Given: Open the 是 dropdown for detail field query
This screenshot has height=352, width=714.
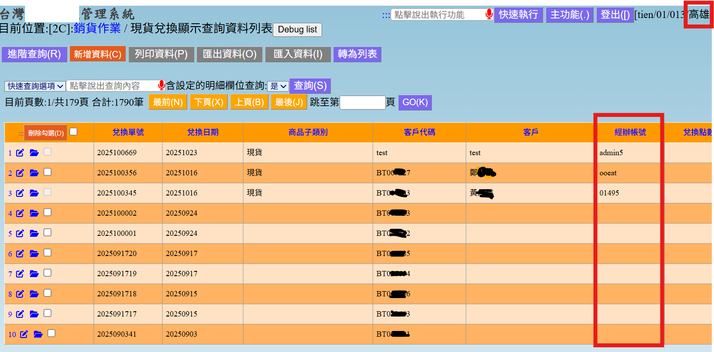Looking at the screenshot, I should 278,86.
